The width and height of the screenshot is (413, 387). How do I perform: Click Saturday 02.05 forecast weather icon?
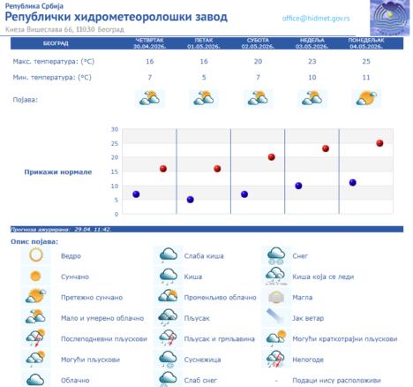[x=258, y=98]
